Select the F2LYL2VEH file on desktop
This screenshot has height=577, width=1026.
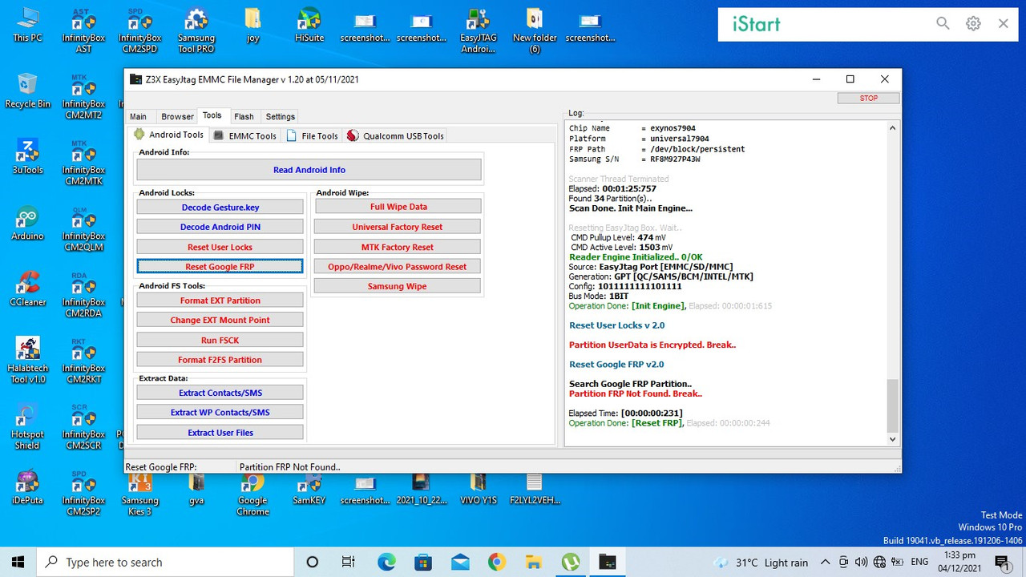click(x=535, y=487)
